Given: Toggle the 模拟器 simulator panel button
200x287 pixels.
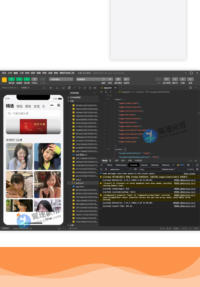Looking at the screenshot, I should click(x=11, y=79).
